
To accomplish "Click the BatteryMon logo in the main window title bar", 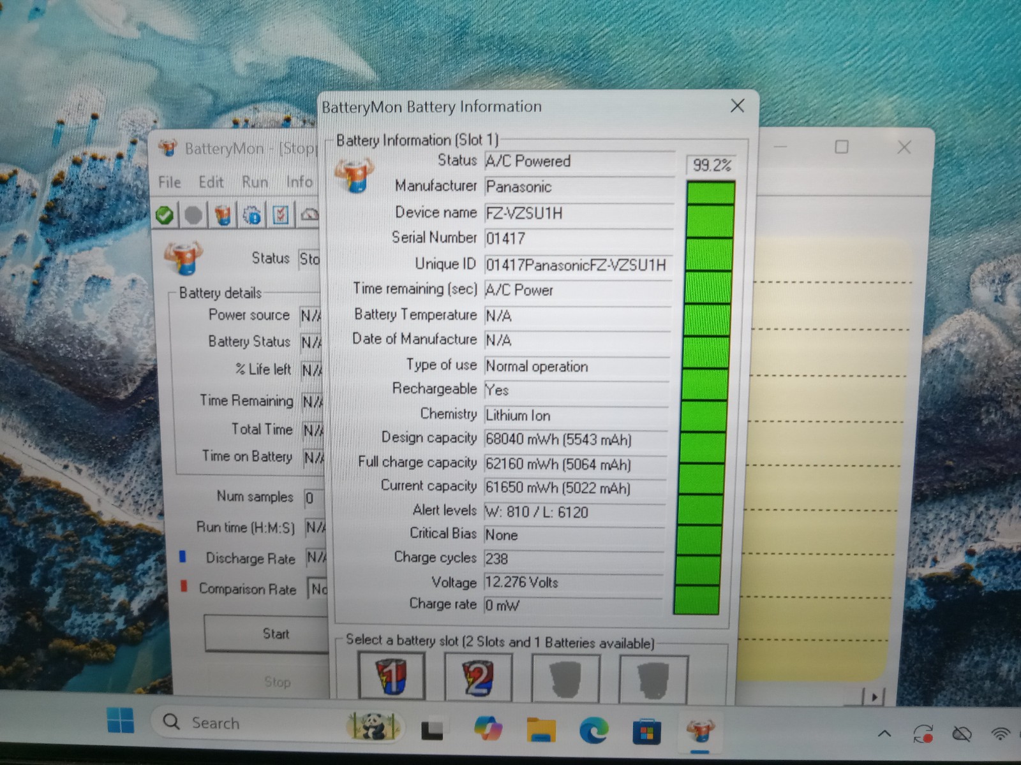I will [x=168, y=149].
